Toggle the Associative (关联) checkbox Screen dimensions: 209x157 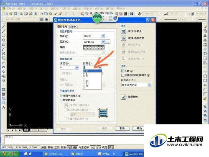coord(122,71)
